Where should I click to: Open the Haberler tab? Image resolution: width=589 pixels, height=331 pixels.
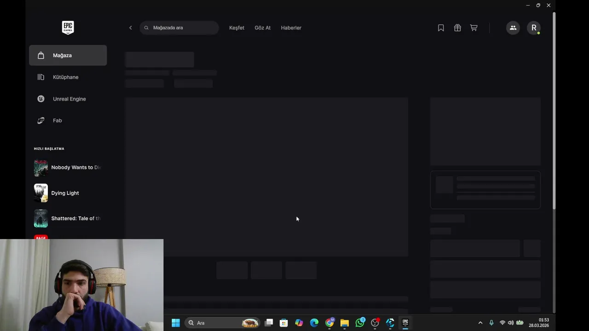[291, 28]
